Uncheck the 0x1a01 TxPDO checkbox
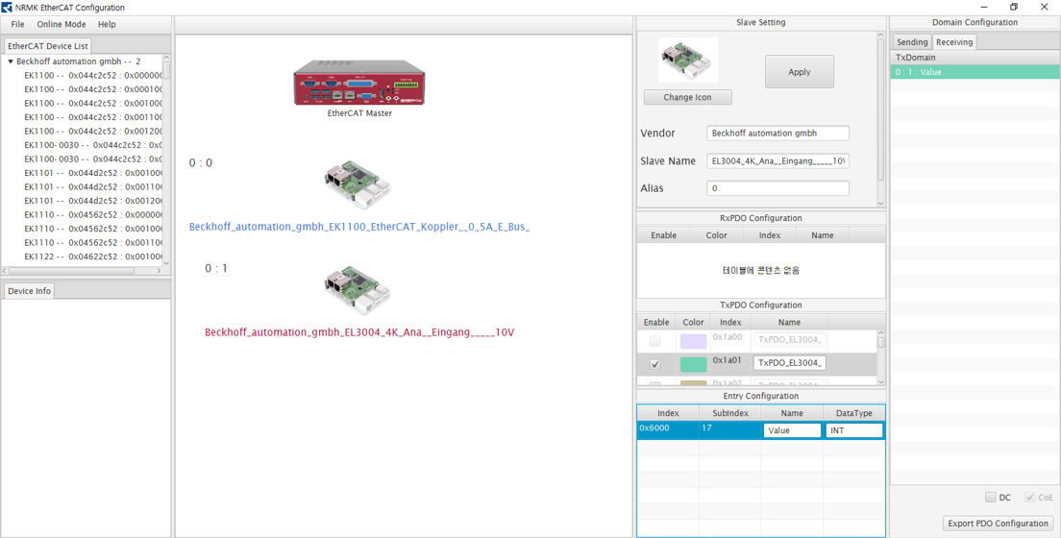The width and height of the screenshot is (1061, 538). click(655, 364)
